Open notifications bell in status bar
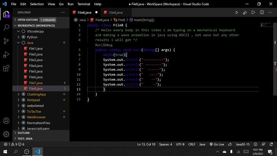This screenshot has width=277, height=156. point(271,144)
